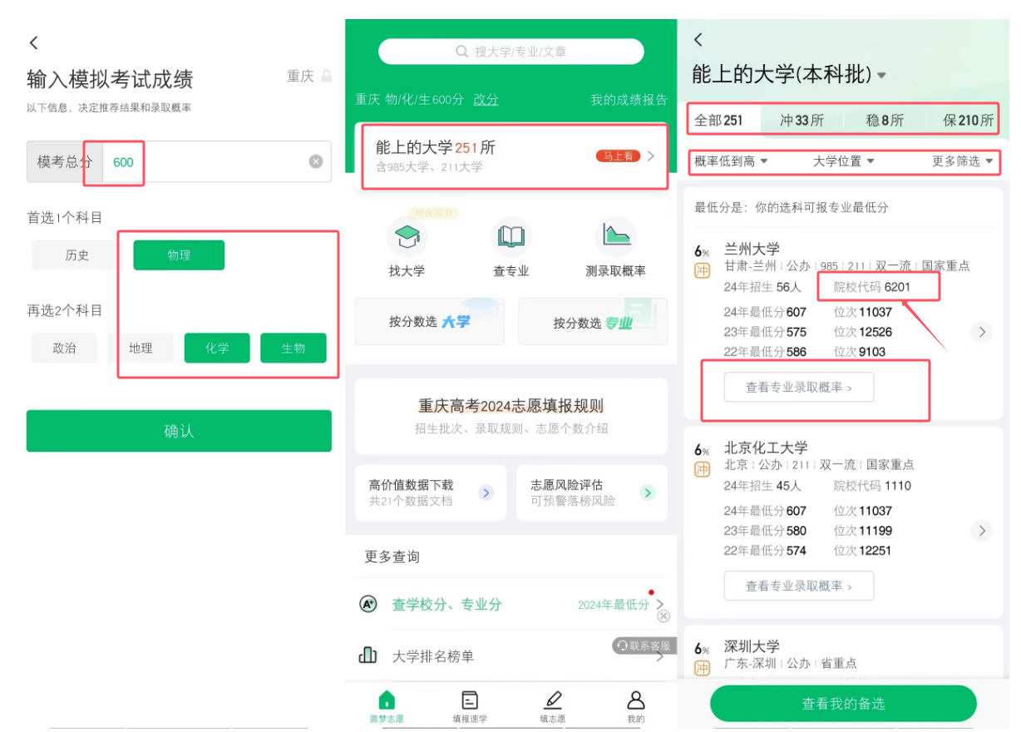Open the 测录取概率 chart icon

point(615,237)
